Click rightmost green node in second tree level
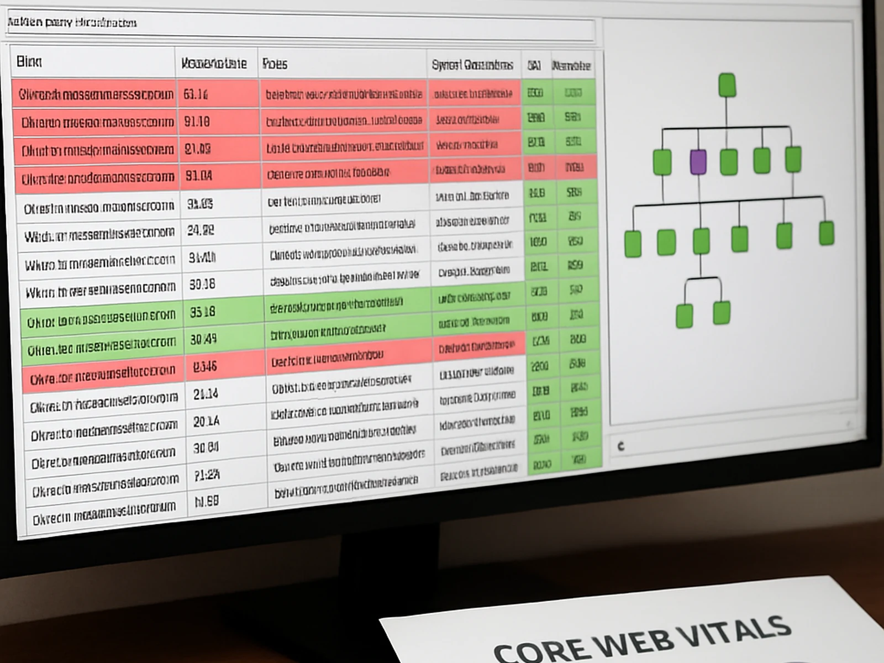Viewport: 884px width, 663px height. point(793,159)
